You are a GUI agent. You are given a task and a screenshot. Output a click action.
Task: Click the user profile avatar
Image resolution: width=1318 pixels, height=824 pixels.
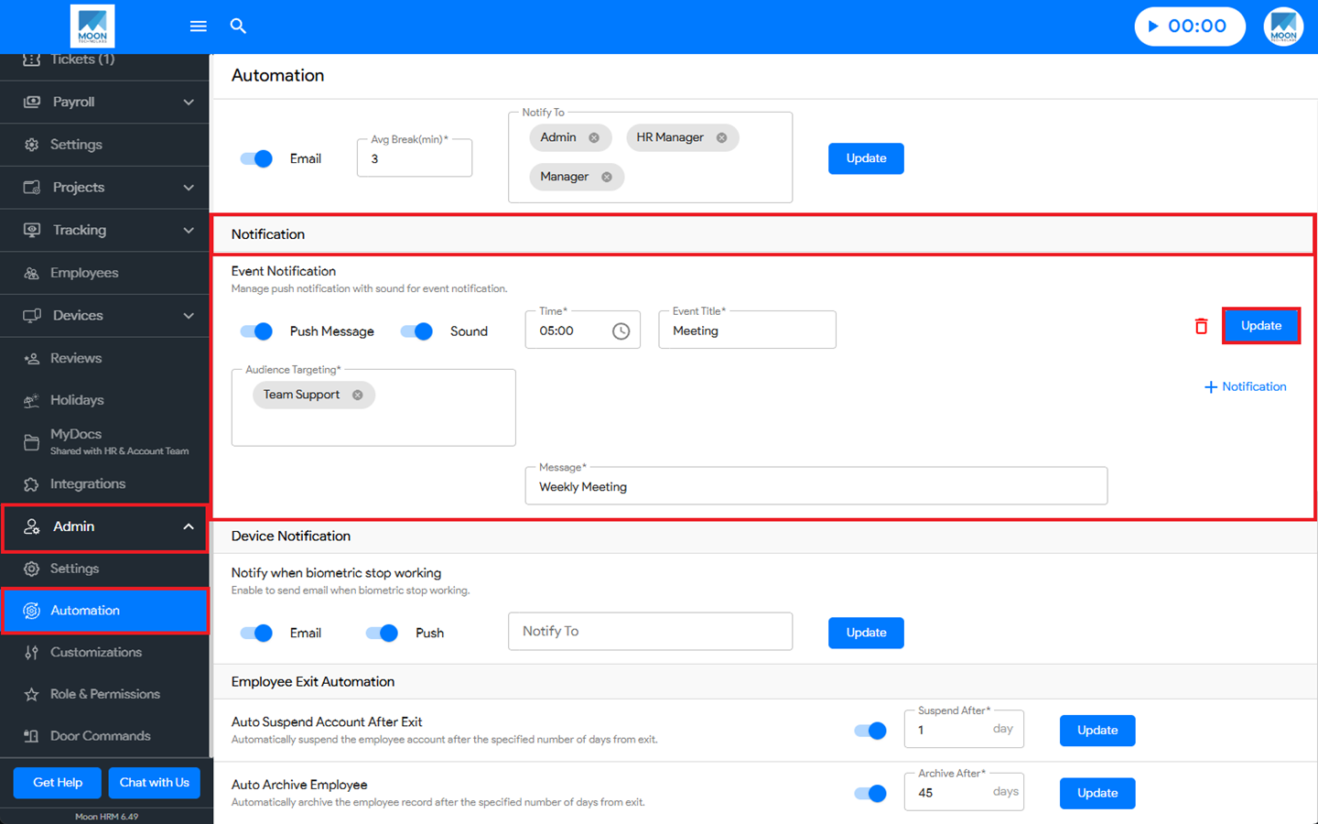pos(1282,27)
